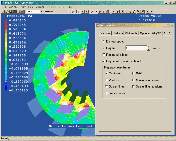Click the Save floppy disk icon
Image resolution: width=176 pixels, height=141 pixels.
pos(10,12)
